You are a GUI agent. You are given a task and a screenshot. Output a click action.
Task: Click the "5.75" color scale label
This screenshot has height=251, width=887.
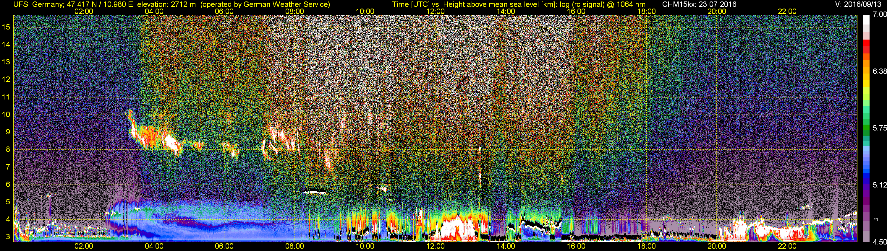pos(879,128)
